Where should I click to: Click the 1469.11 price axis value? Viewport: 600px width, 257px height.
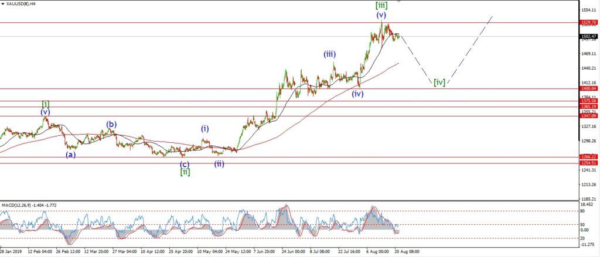(589, 54)
